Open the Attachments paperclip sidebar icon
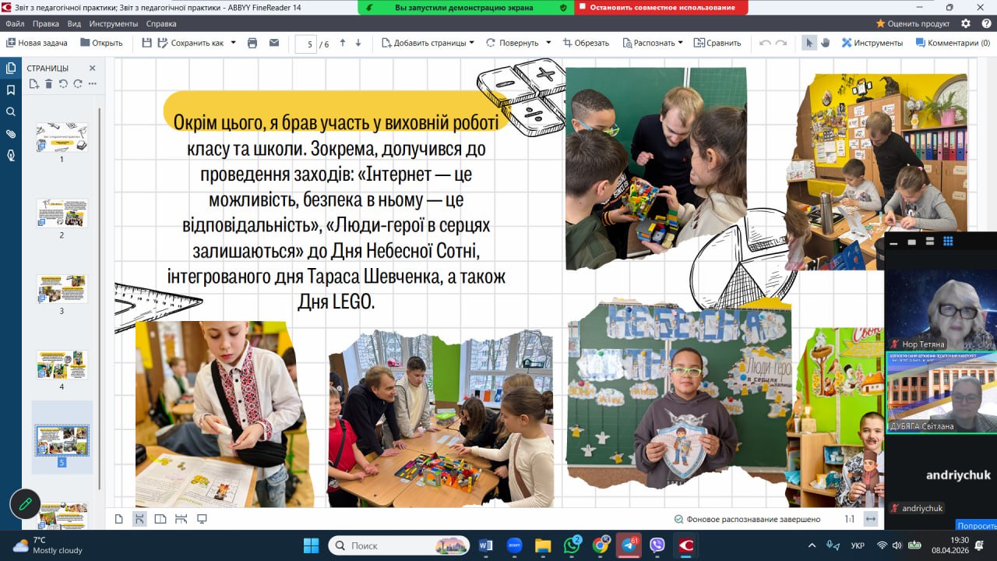The image size is (997, 561). click(11, 133)
